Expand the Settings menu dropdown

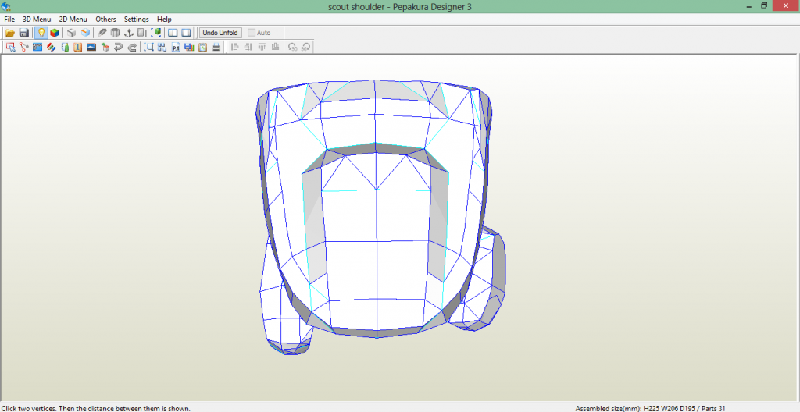point(136,19)
